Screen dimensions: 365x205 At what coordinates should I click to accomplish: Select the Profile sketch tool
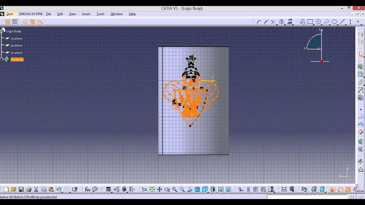303,22
